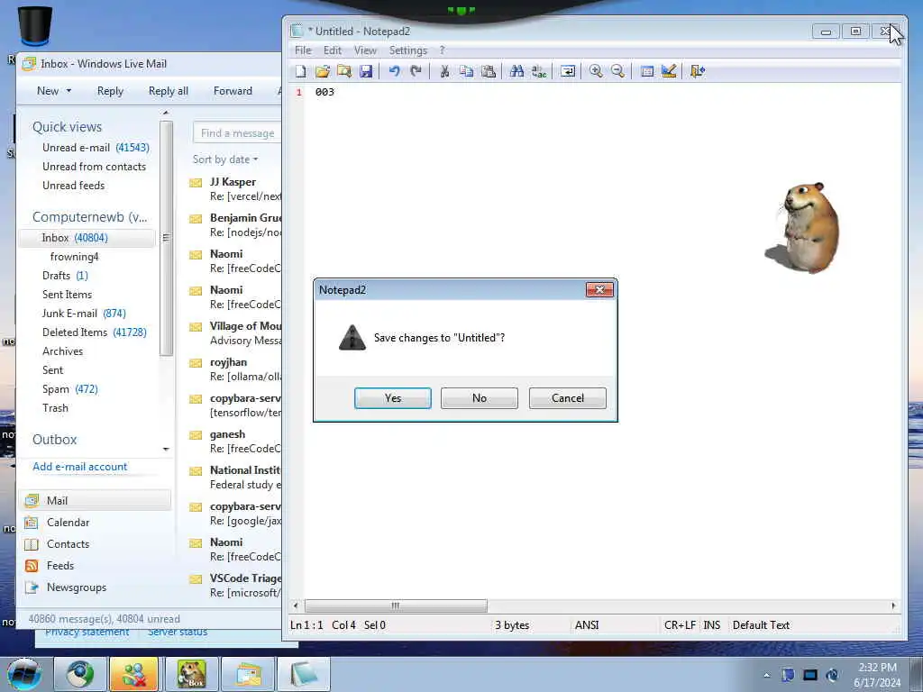Click the left arrow of Notepad2 horizontal scrollbar
Viewport: 923px width, 692px height.
(x=296, y=605)
